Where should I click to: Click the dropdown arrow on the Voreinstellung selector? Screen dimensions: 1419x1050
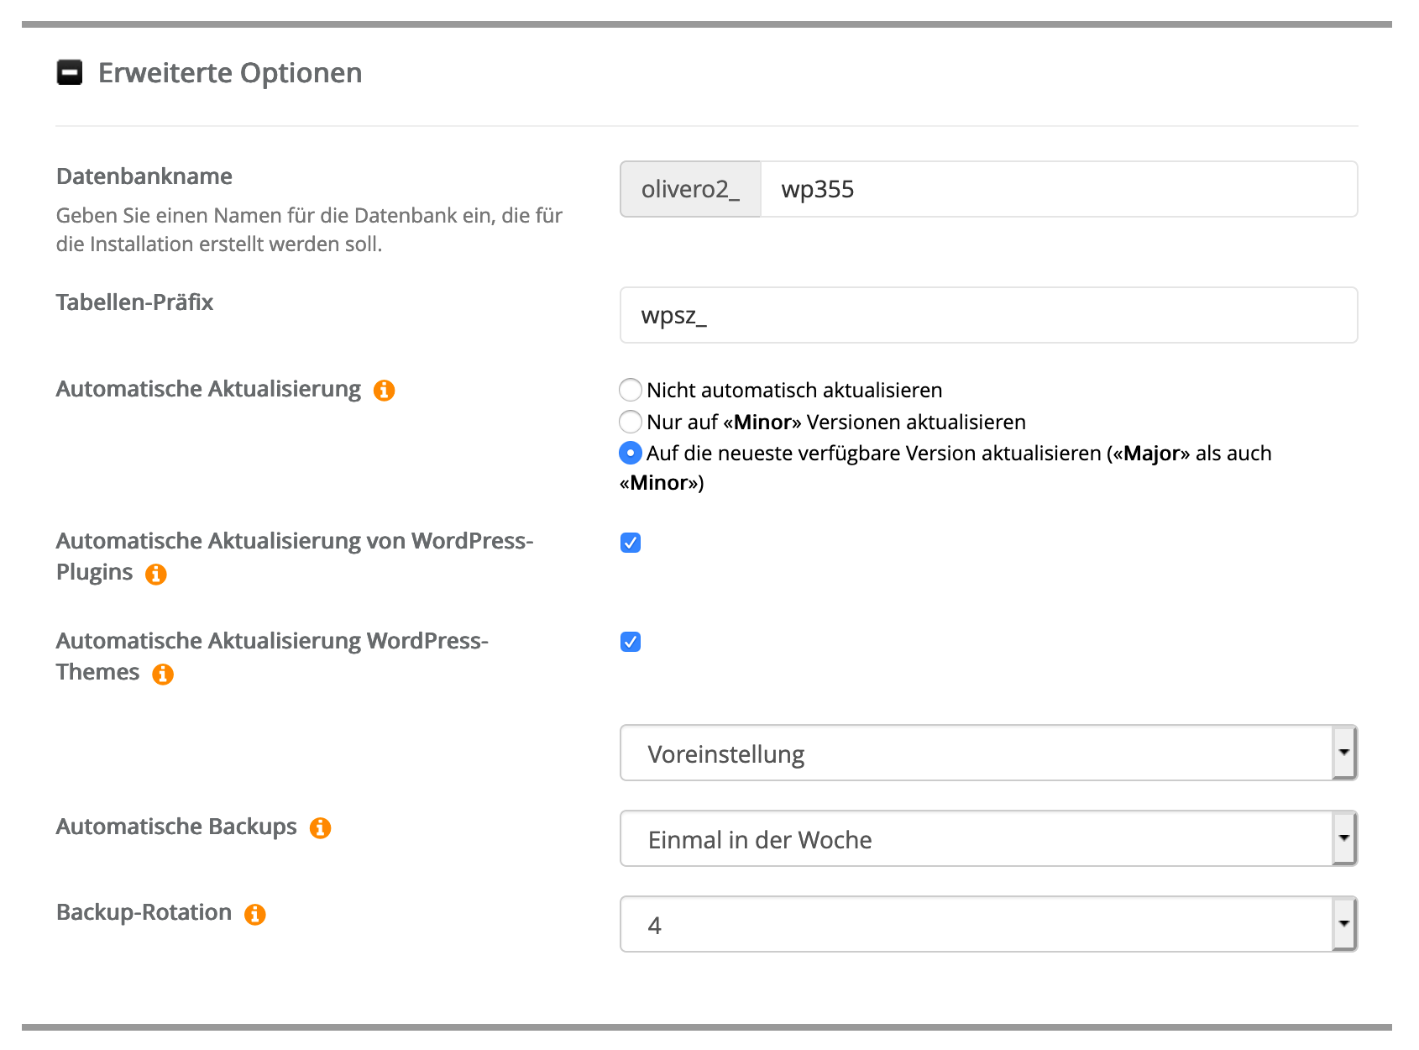[1344, 753]
